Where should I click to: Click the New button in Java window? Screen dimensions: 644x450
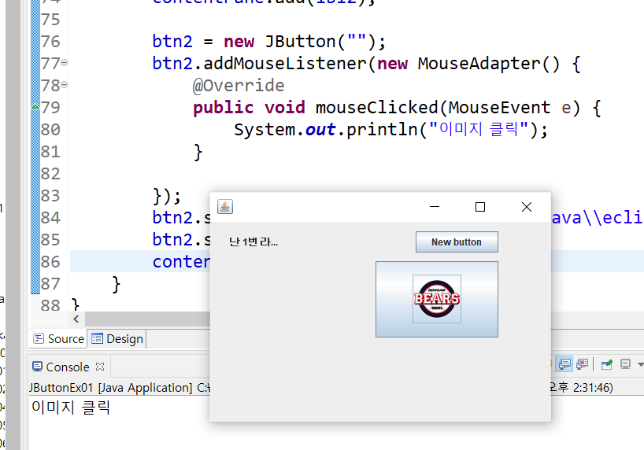(x=457, y=242)
